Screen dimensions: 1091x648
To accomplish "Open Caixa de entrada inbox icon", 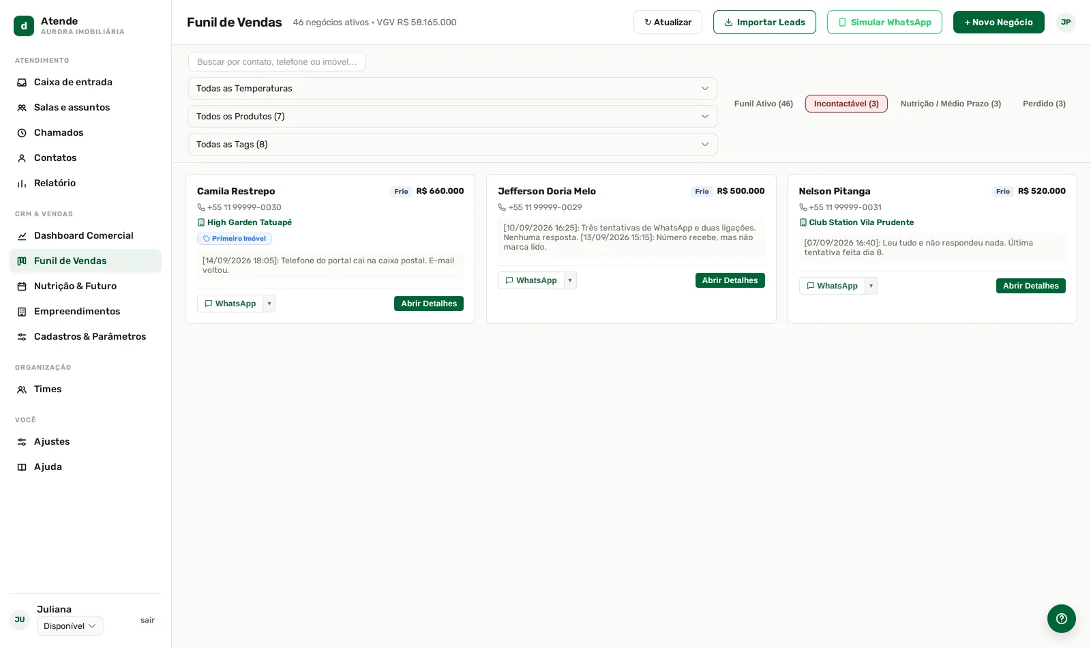I will (22, 83).
